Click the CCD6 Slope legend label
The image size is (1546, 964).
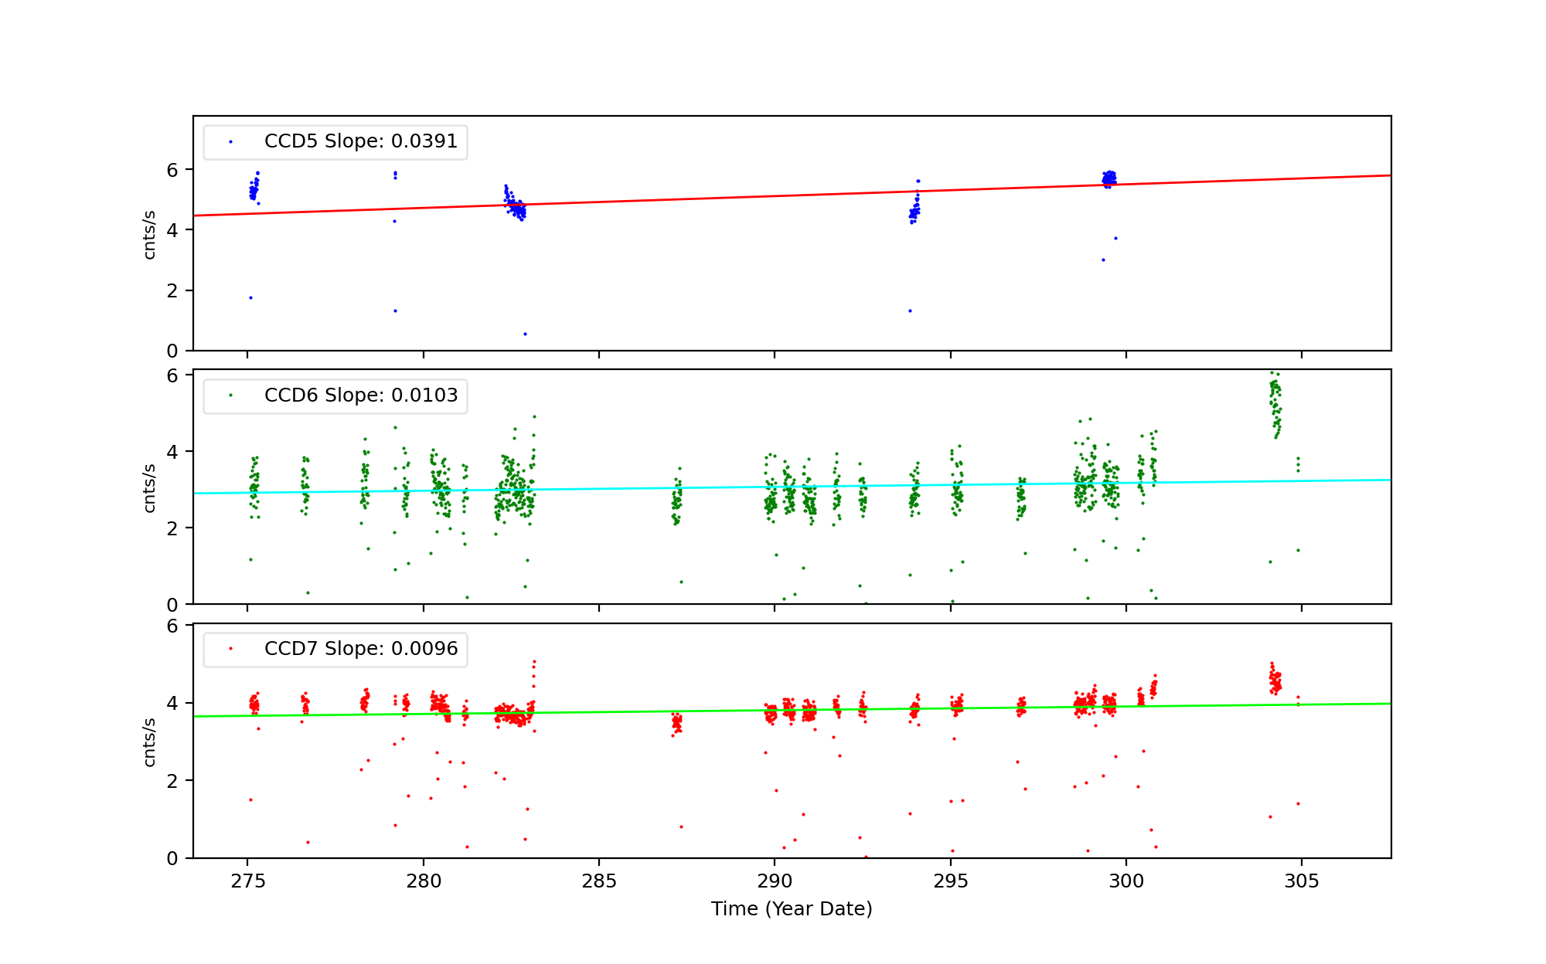pos(360,395)
